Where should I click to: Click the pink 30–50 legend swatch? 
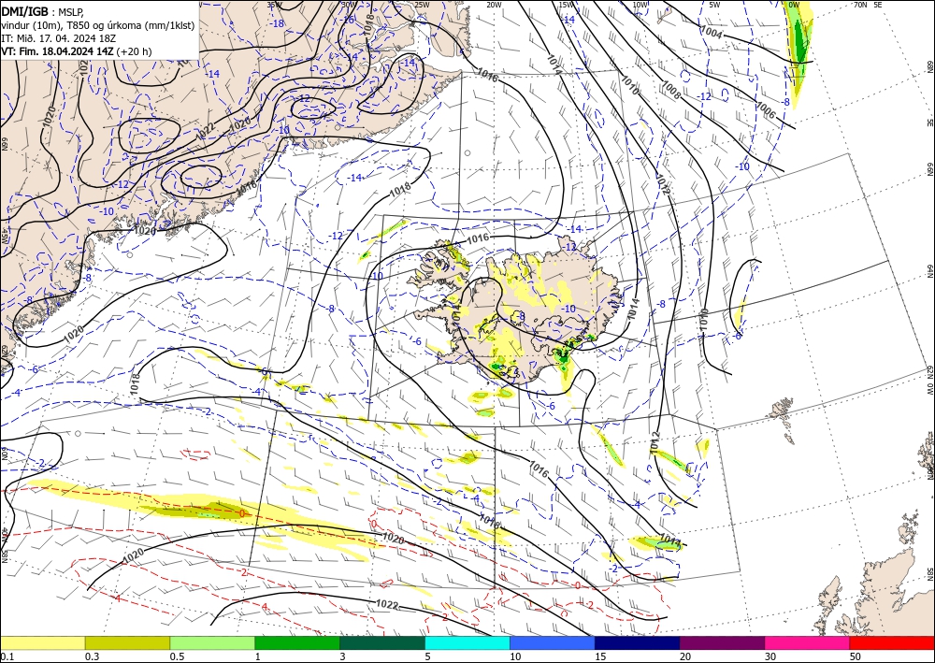[x=807, y=642]
